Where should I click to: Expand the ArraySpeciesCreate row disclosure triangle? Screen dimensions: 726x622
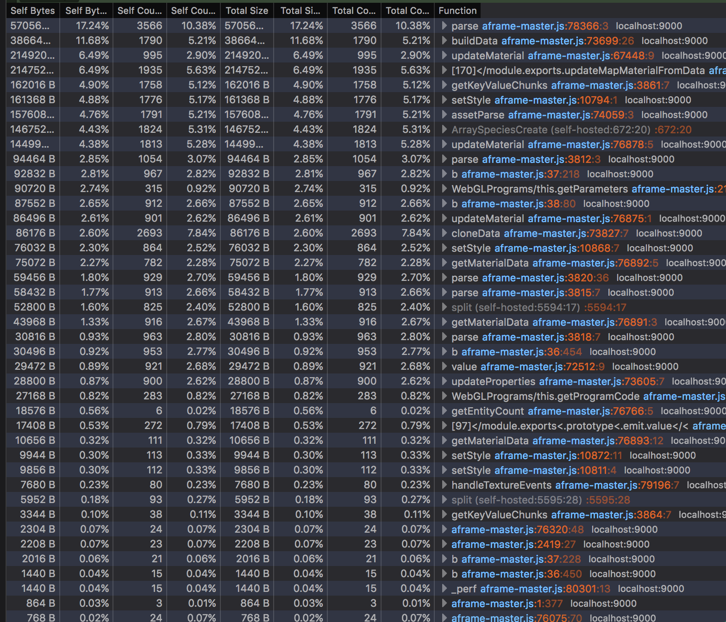(444, 130)
